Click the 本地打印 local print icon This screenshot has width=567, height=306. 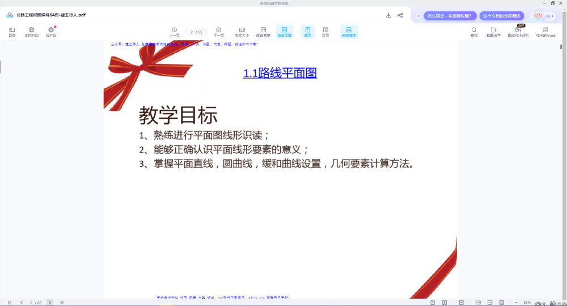[x=31, y=32]
